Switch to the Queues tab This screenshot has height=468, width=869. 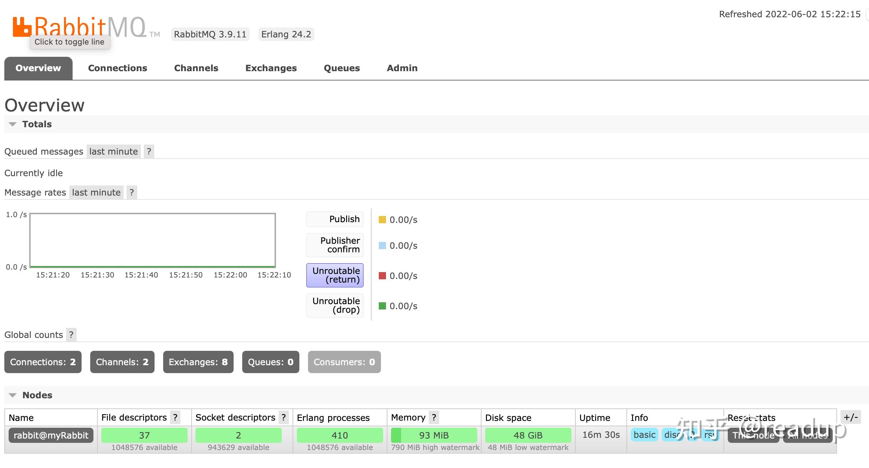pos(342,68)
